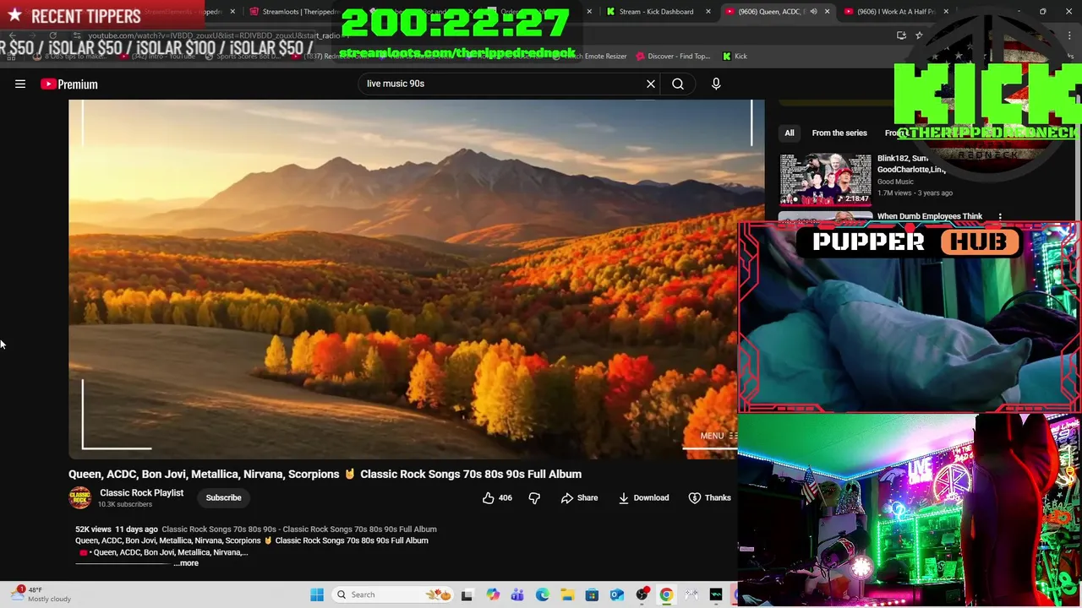Viewport: 1082px width, 608px height.
Task: Open Microsoft Store from the taskbar
Action: [592, 594]
